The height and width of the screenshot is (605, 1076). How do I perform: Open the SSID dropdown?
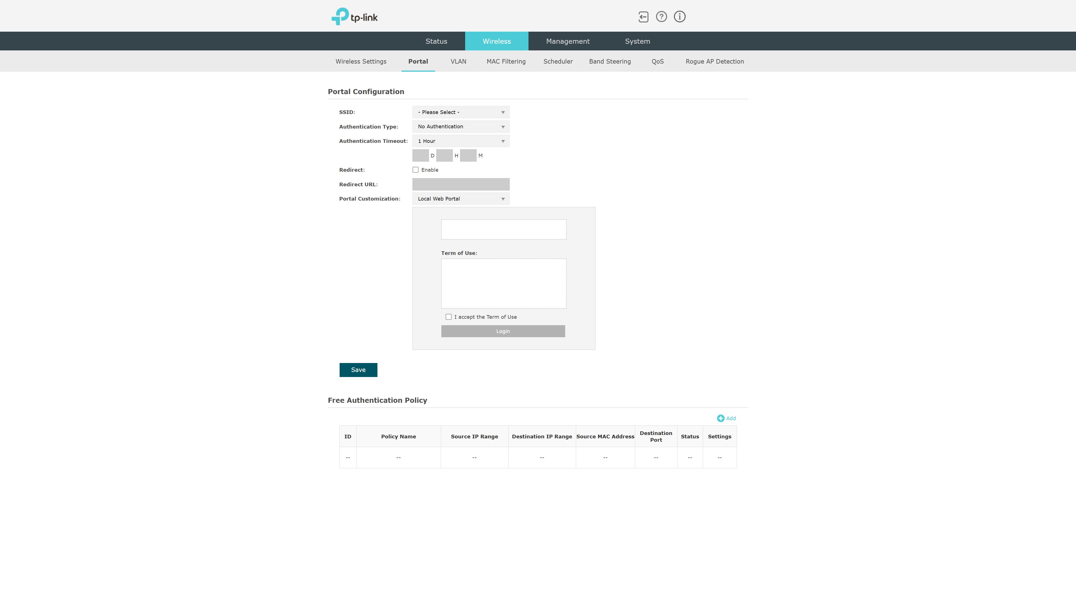coord(461,112)
